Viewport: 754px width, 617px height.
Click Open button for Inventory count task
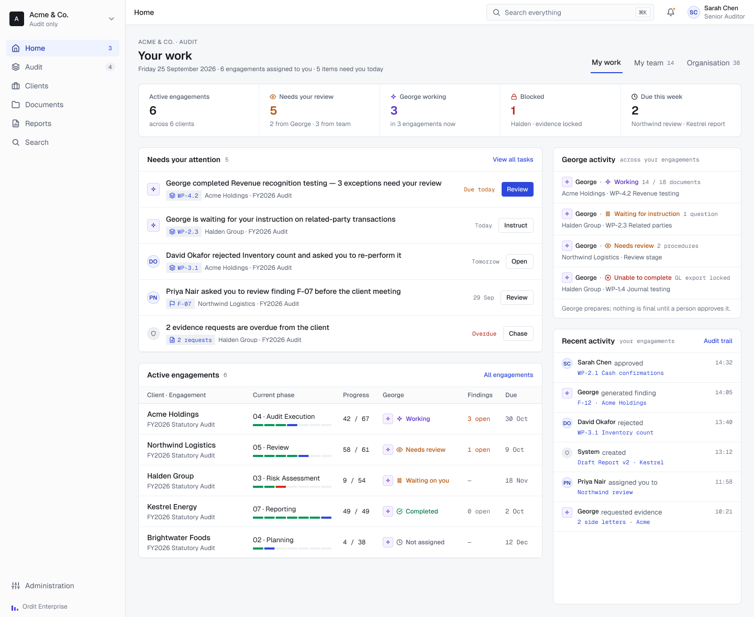pos(519,261)
